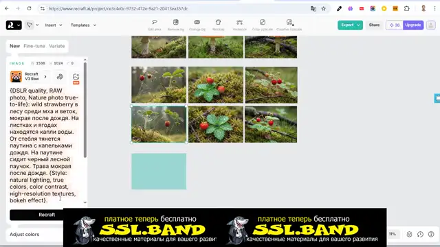Viewport: 440px width, 247px height.
Task: Click the zoom level percentage
Action: point(393,234)
